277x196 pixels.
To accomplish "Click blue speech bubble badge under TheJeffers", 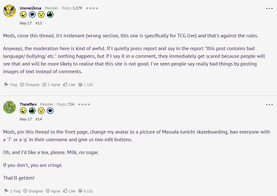I will (50, 111).
